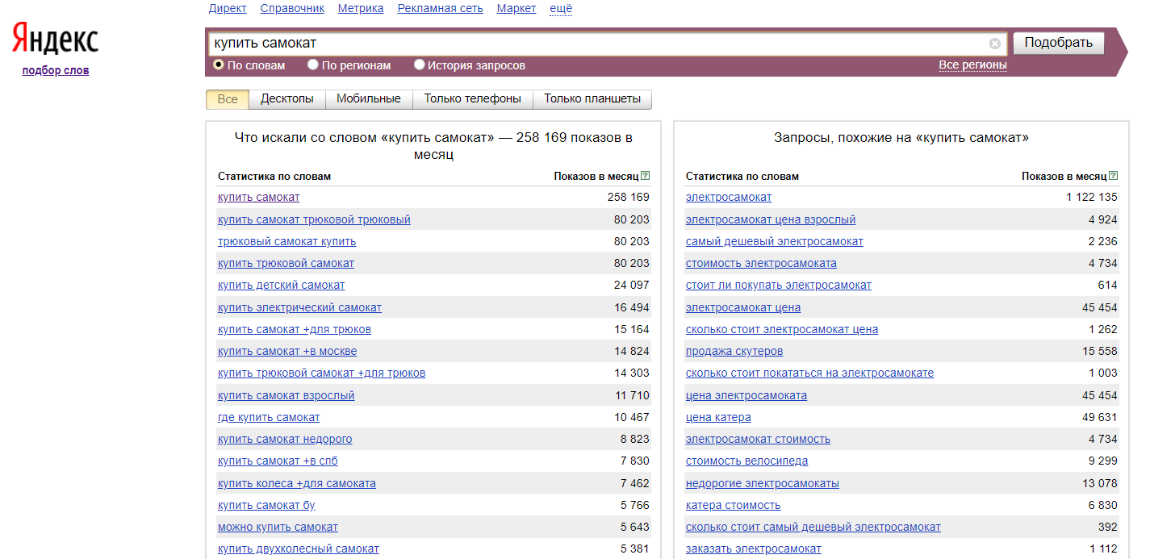Open 'стоимость велосипеда' query
The height and width of the screenshot is (559, 1150).
tap(746, 461)
